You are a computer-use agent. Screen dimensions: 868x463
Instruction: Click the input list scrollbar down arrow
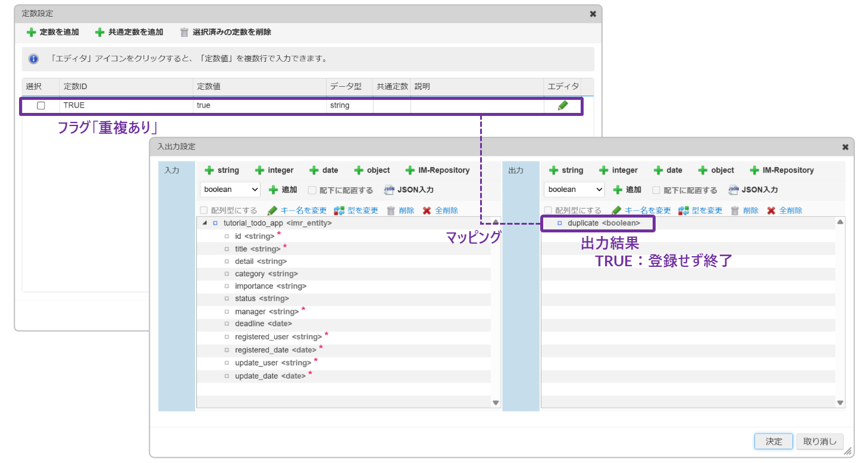(x=496, y=402)
